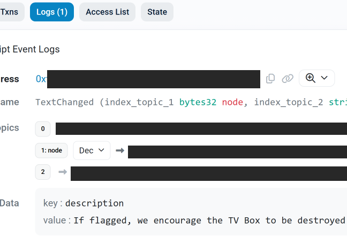Click the chain-link permalink icon
Screen dimensions: 347x236
[x=288, y=79]
